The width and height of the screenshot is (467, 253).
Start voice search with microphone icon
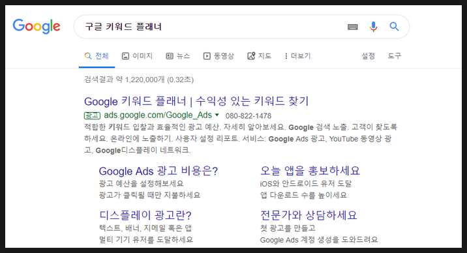point(373,27)
